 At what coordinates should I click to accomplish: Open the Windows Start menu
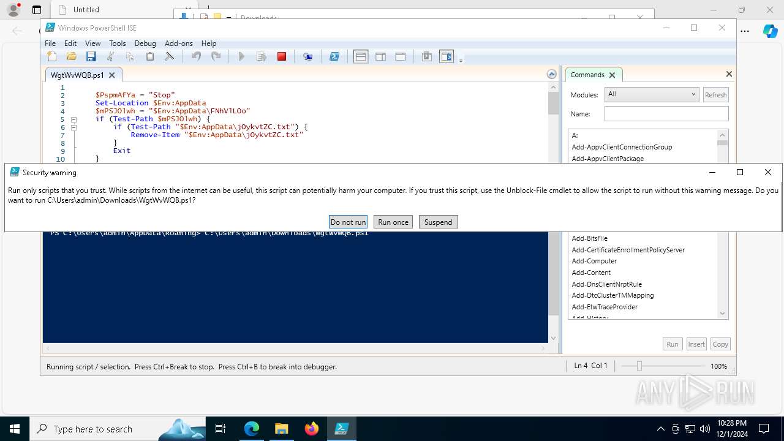15,429
